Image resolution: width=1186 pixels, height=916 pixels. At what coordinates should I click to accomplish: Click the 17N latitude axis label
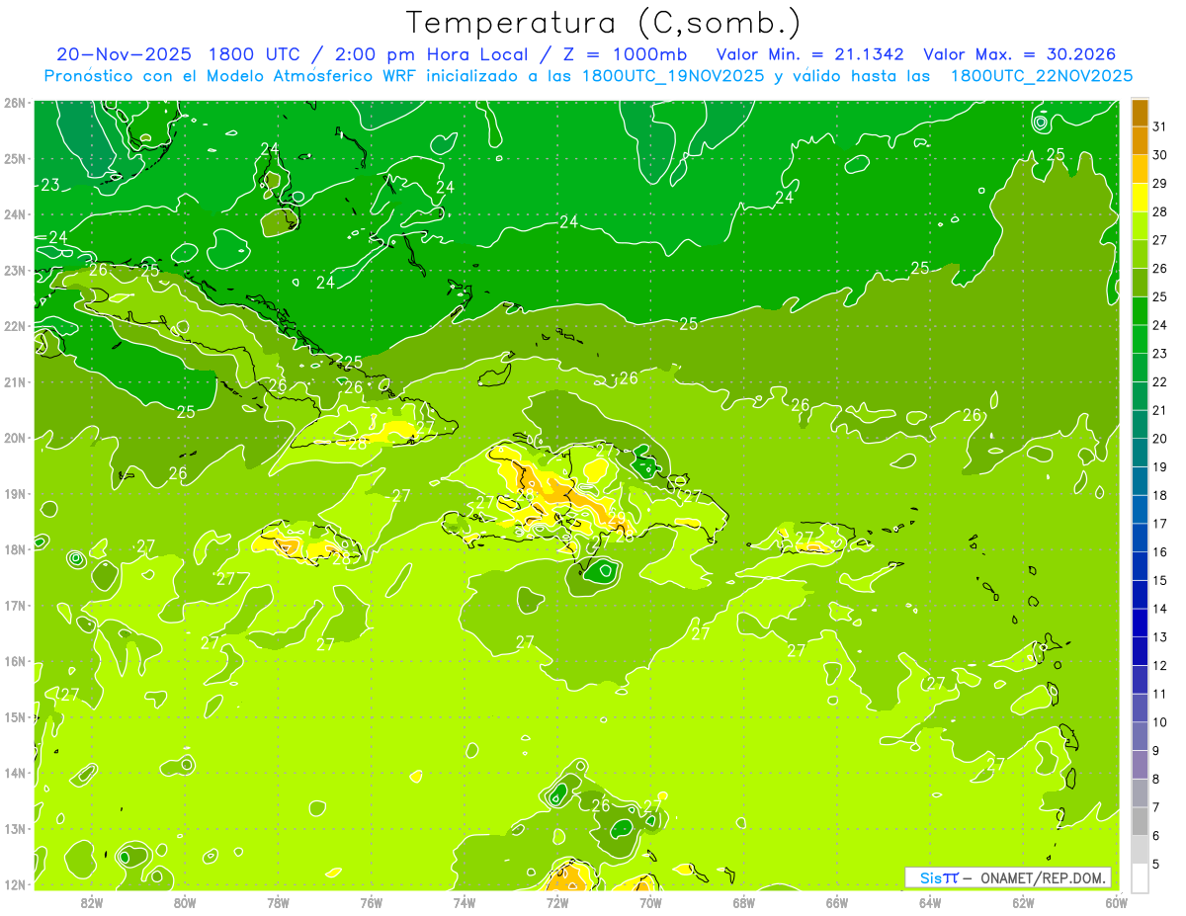(x=15, y=605)
